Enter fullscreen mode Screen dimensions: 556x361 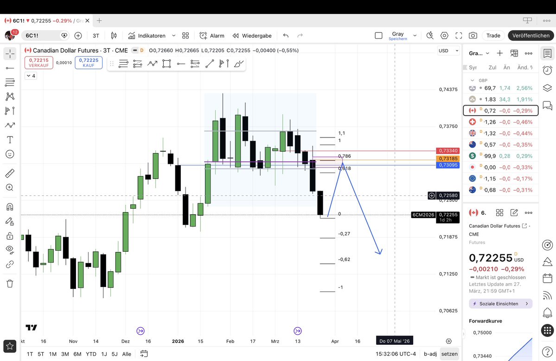[459, 35]
